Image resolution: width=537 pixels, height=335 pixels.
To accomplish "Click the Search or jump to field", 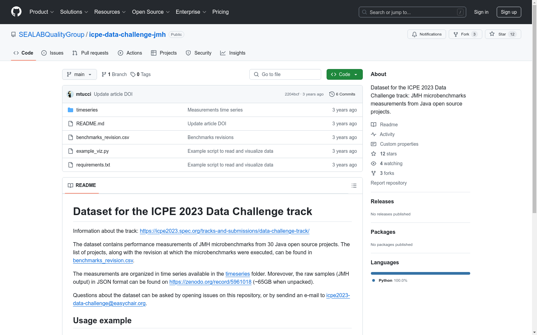I will coord(412,12).
